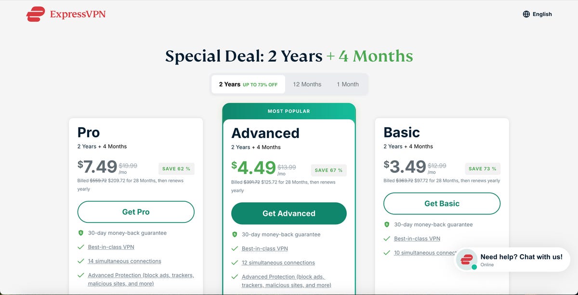The height and width of the screenshot is (295, 578).
Task: Click the Get Basic button
Action: point(442,204)
